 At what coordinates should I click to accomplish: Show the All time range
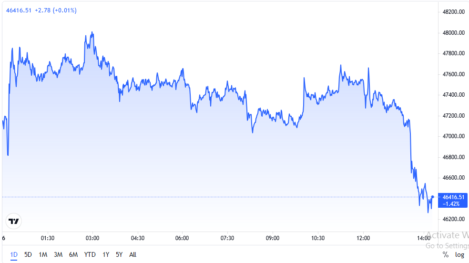(x=133, y=255)
